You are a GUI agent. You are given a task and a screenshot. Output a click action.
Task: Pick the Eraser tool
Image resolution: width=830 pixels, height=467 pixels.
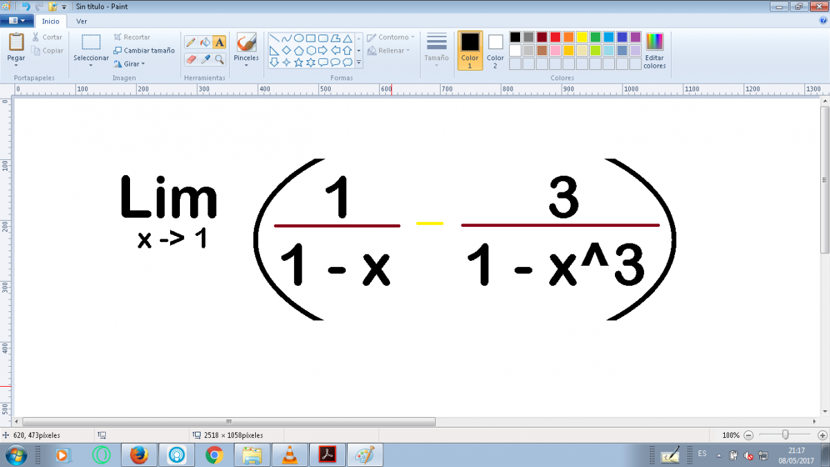point(191,59)
